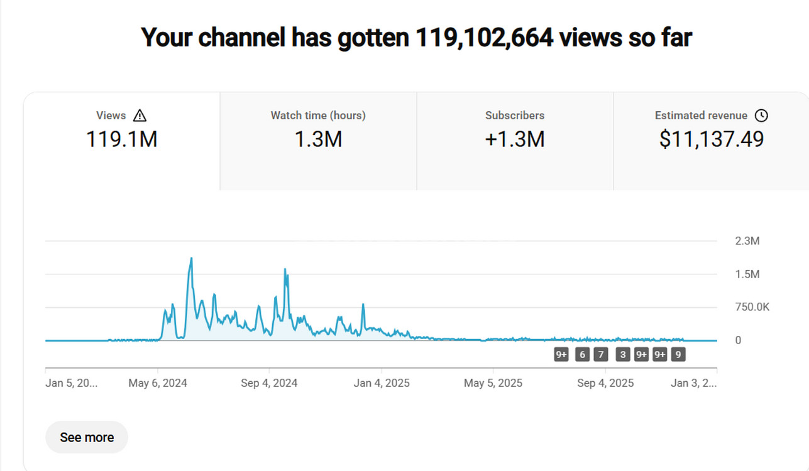The height and width of the screenshot is (471, 809).
Task: Click the clock icon beside Estimated revenue
Action: (761, 116)
